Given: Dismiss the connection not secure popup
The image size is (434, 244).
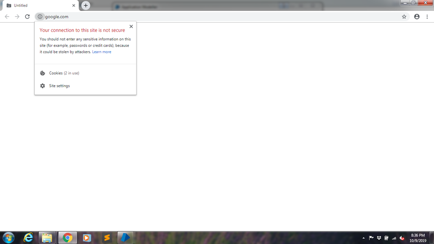Looking at the screenshot, I should [x=131, y=26].
